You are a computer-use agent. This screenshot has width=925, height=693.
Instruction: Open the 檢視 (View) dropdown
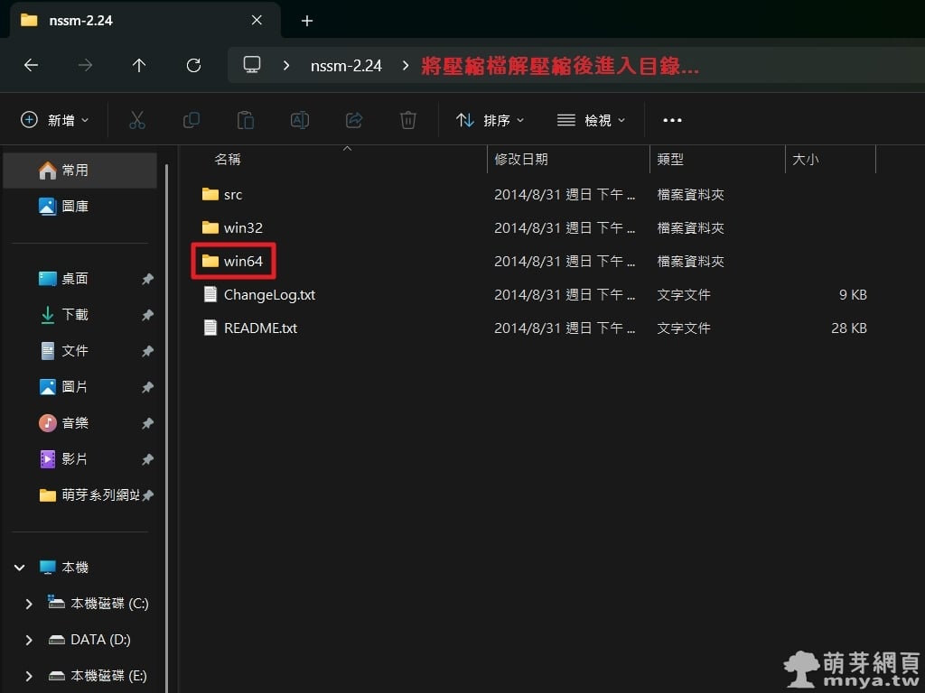(x=592, y=120)
